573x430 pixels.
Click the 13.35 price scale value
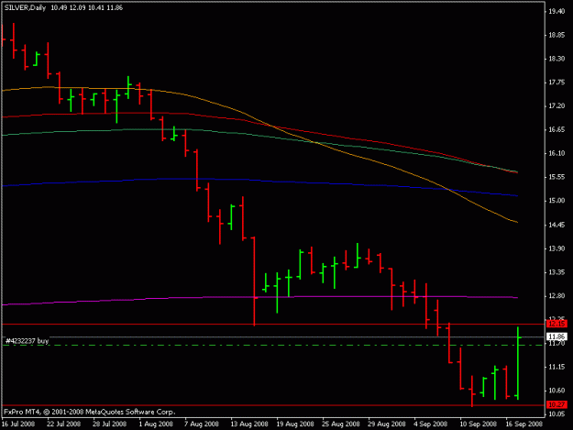coord(556,272)
